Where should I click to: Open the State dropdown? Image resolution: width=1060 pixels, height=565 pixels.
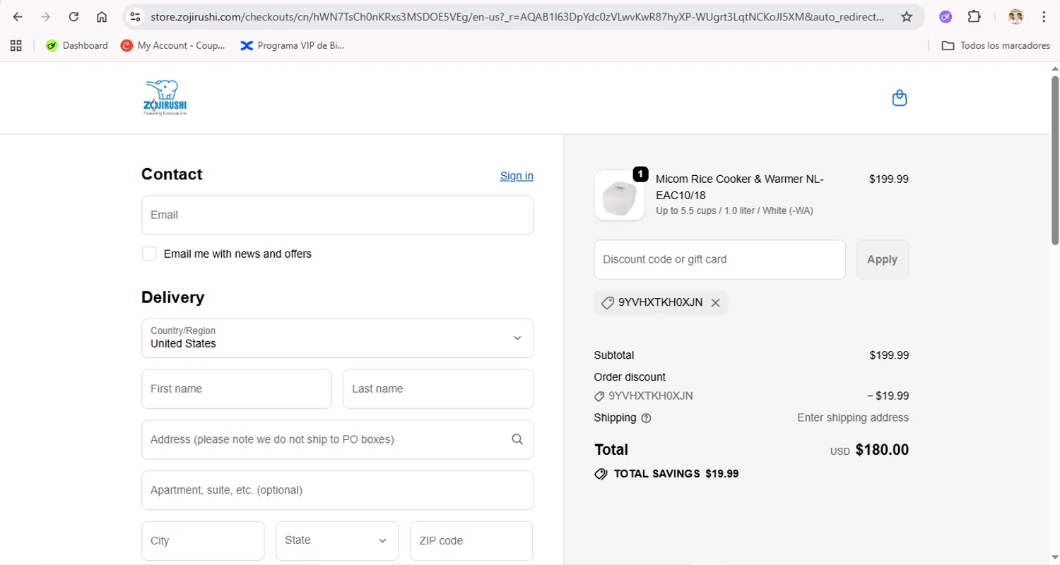click(x=337, y=541)
